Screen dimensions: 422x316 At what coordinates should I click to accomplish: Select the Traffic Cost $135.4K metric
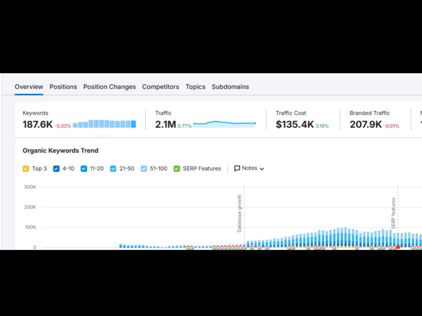click(x=295, y=124)
